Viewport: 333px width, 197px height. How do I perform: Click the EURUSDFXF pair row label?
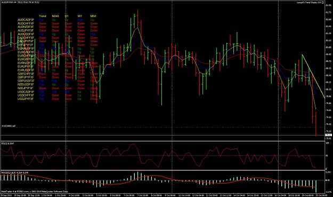click(26, 70)
